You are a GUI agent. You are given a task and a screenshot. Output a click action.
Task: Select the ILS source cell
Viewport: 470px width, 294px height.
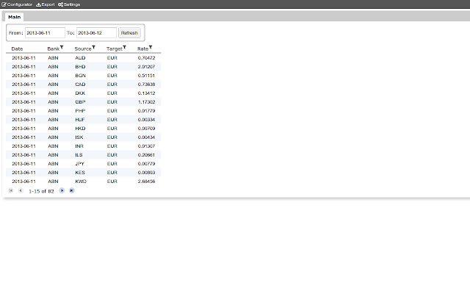(79, 155)
